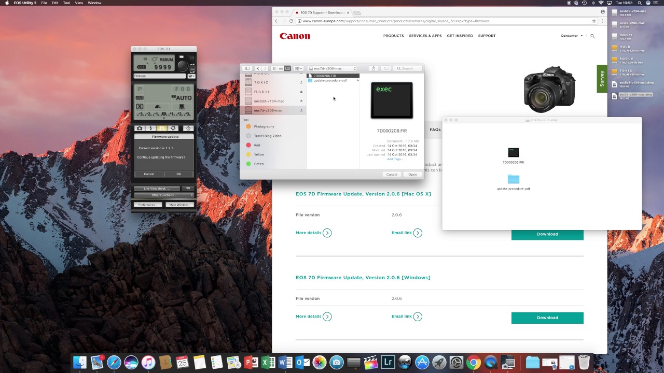Switch file dialog to column view
This screenshot has width=664, height=373.
(x=287, y=68)
